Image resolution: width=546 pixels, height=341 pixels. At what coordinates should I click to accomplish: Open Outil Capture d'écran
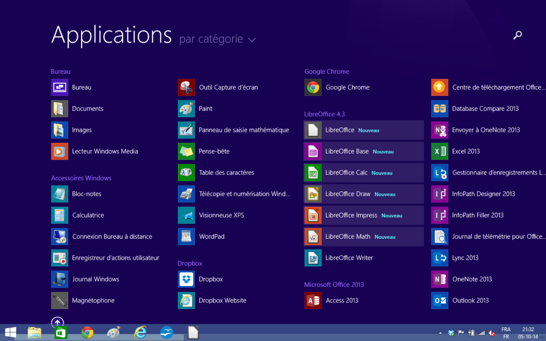[x=218, y=87]
